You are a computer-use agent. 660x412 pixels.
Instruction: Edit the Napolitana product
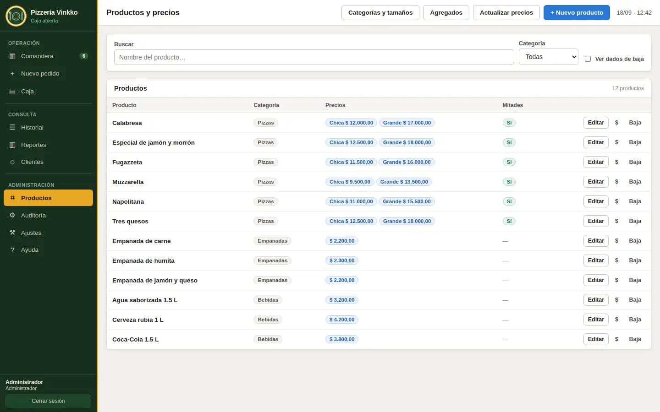[x=596, y=201]
